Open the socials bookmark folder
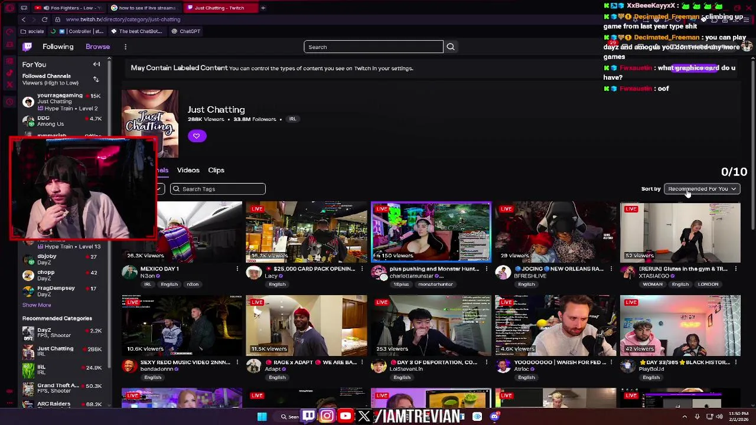The width and height of the screenshot is (756, 425). click(x=32, y=31)
